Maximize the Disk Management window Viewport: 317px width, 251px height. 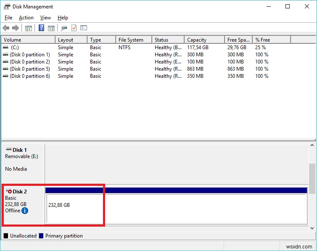point(288,6)
